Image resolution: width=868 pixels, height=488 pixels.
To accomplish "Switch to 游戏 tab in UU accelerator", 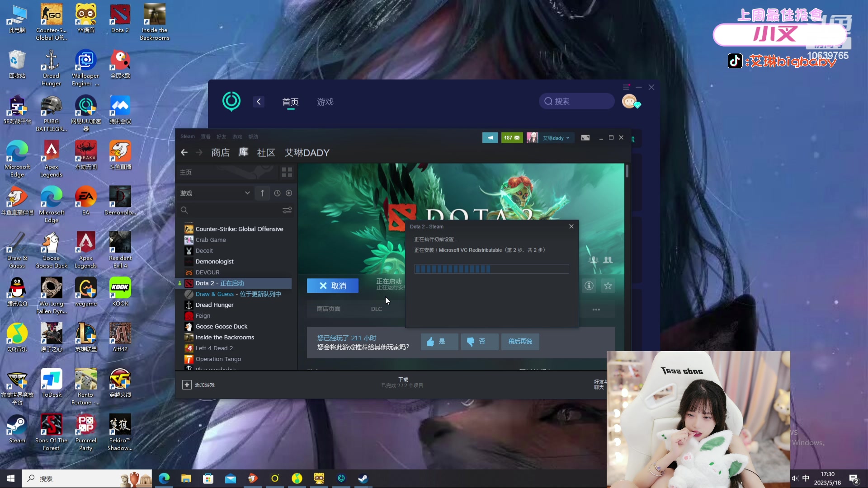I will (x=325, y=102).
